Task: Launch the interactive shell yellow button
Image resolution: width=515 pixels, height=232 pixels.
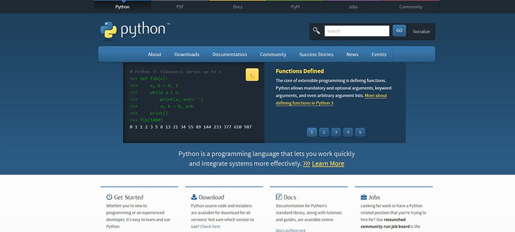Action: 252,75
